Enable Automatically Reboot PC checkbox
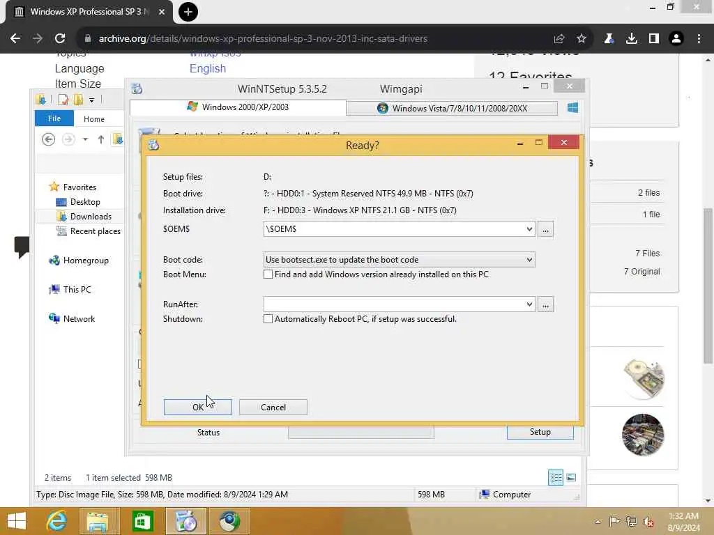714x535 pixels. coord(268,319)
